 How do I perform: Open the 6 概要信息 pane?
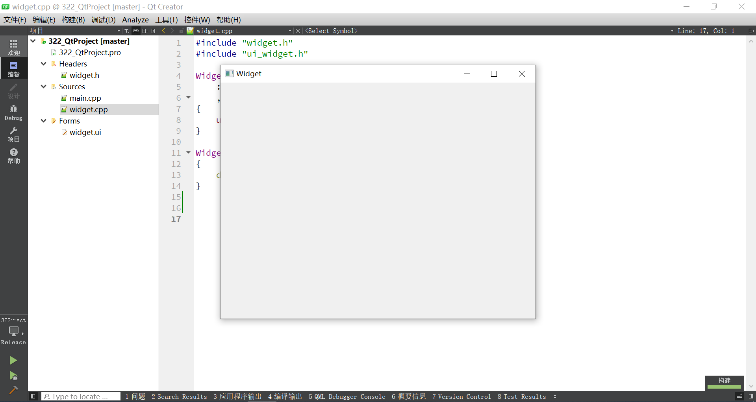coord(409,396)
